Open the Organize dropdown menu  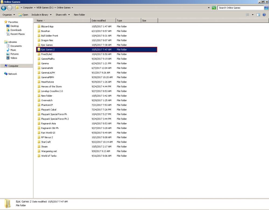pyautogui.click(x=8, y=15)
